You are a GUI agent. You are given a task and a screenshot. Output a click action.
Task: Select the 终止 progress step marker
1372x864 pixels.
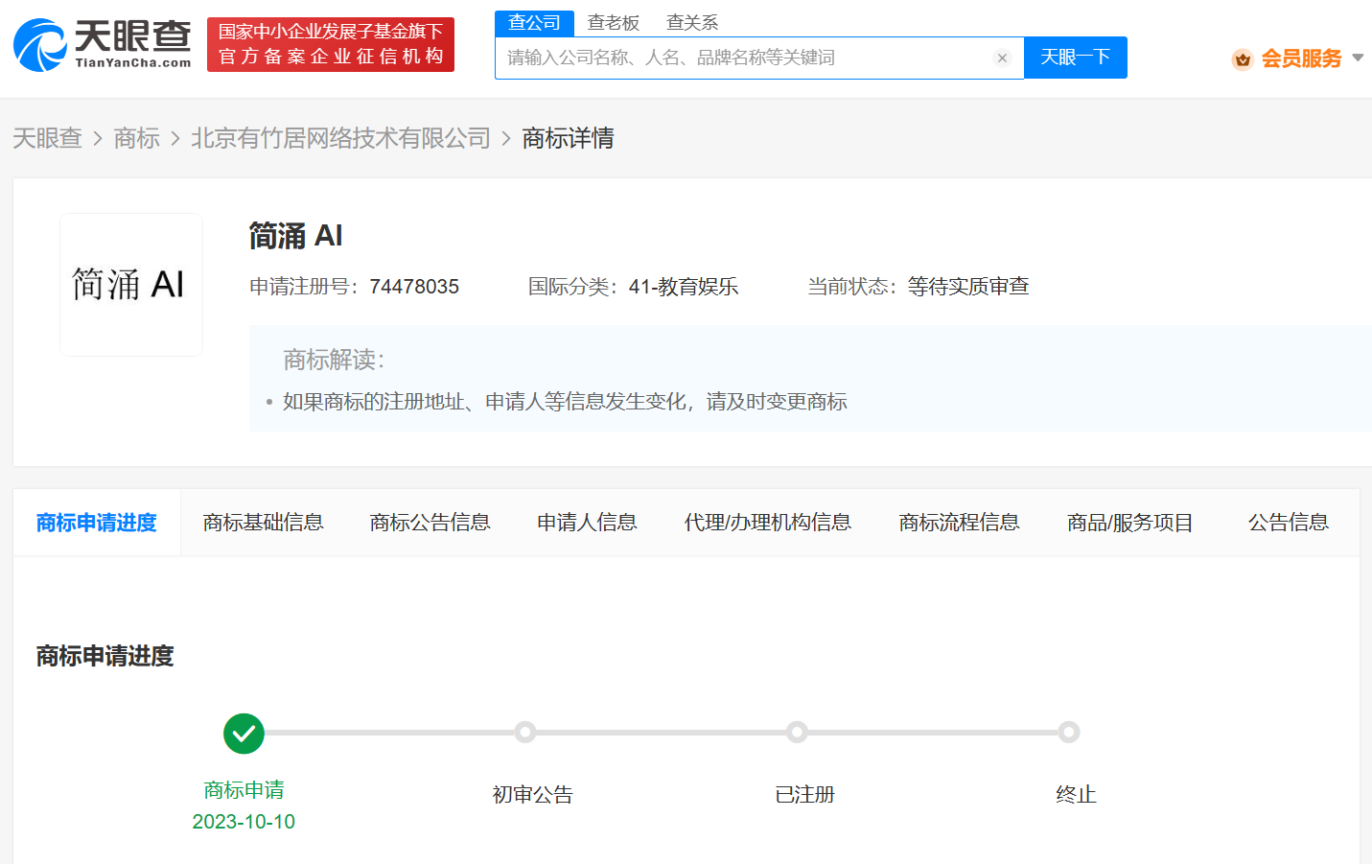click(x=1068, y=733)
